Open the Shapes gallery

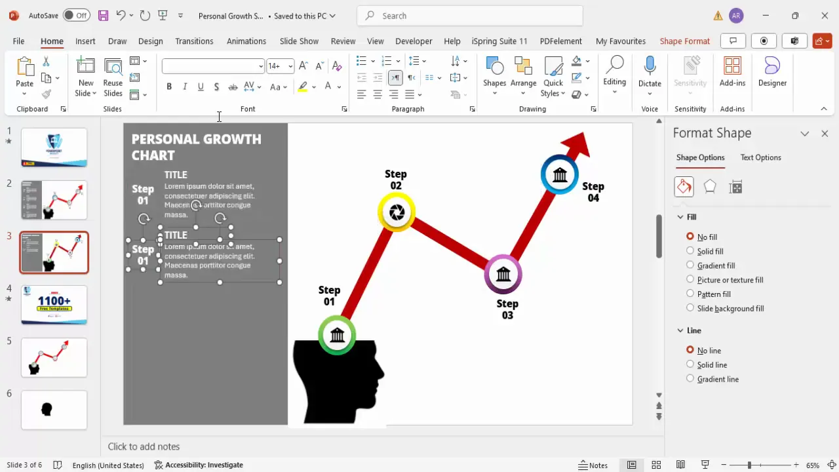(x=494, y=75)
